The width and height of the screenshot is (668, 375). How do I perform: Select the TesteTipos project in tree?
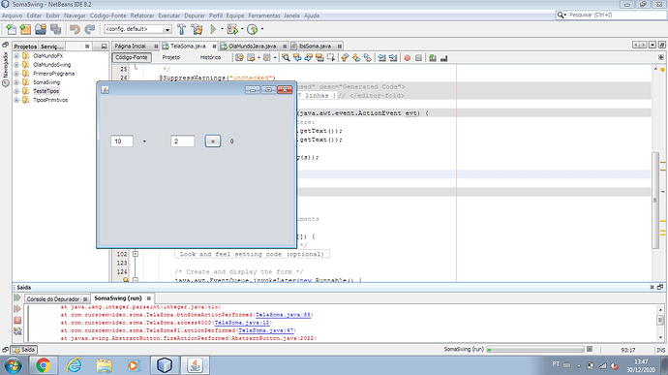pos(46,91)
